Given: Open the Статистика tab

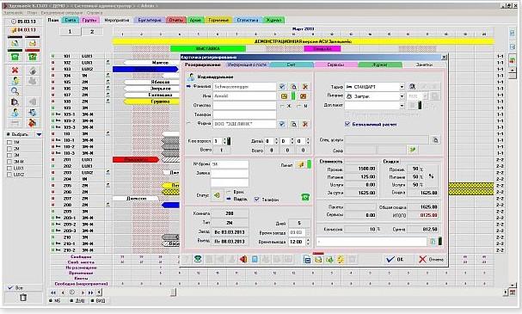Looking at the screenshot, I should pos(248,20).
